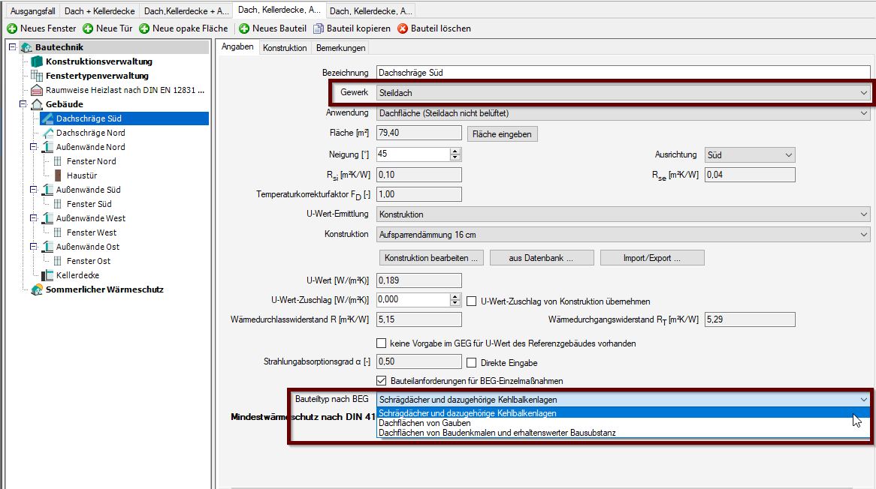876x489 pixels.
Task: Click the Fläche eingeben button
Action: pyautogui.click(x=502, y=134)
